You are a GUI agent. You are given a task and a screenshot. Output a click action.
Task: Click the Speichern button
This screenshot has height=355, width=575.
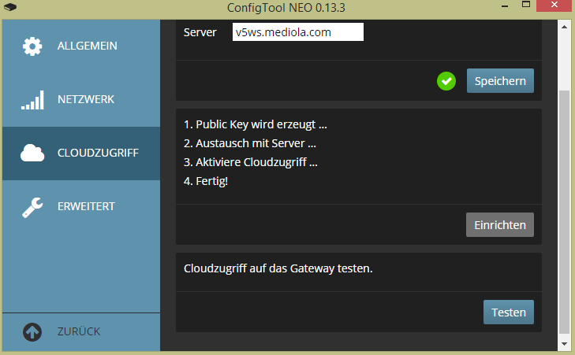[x=500, y=81]
